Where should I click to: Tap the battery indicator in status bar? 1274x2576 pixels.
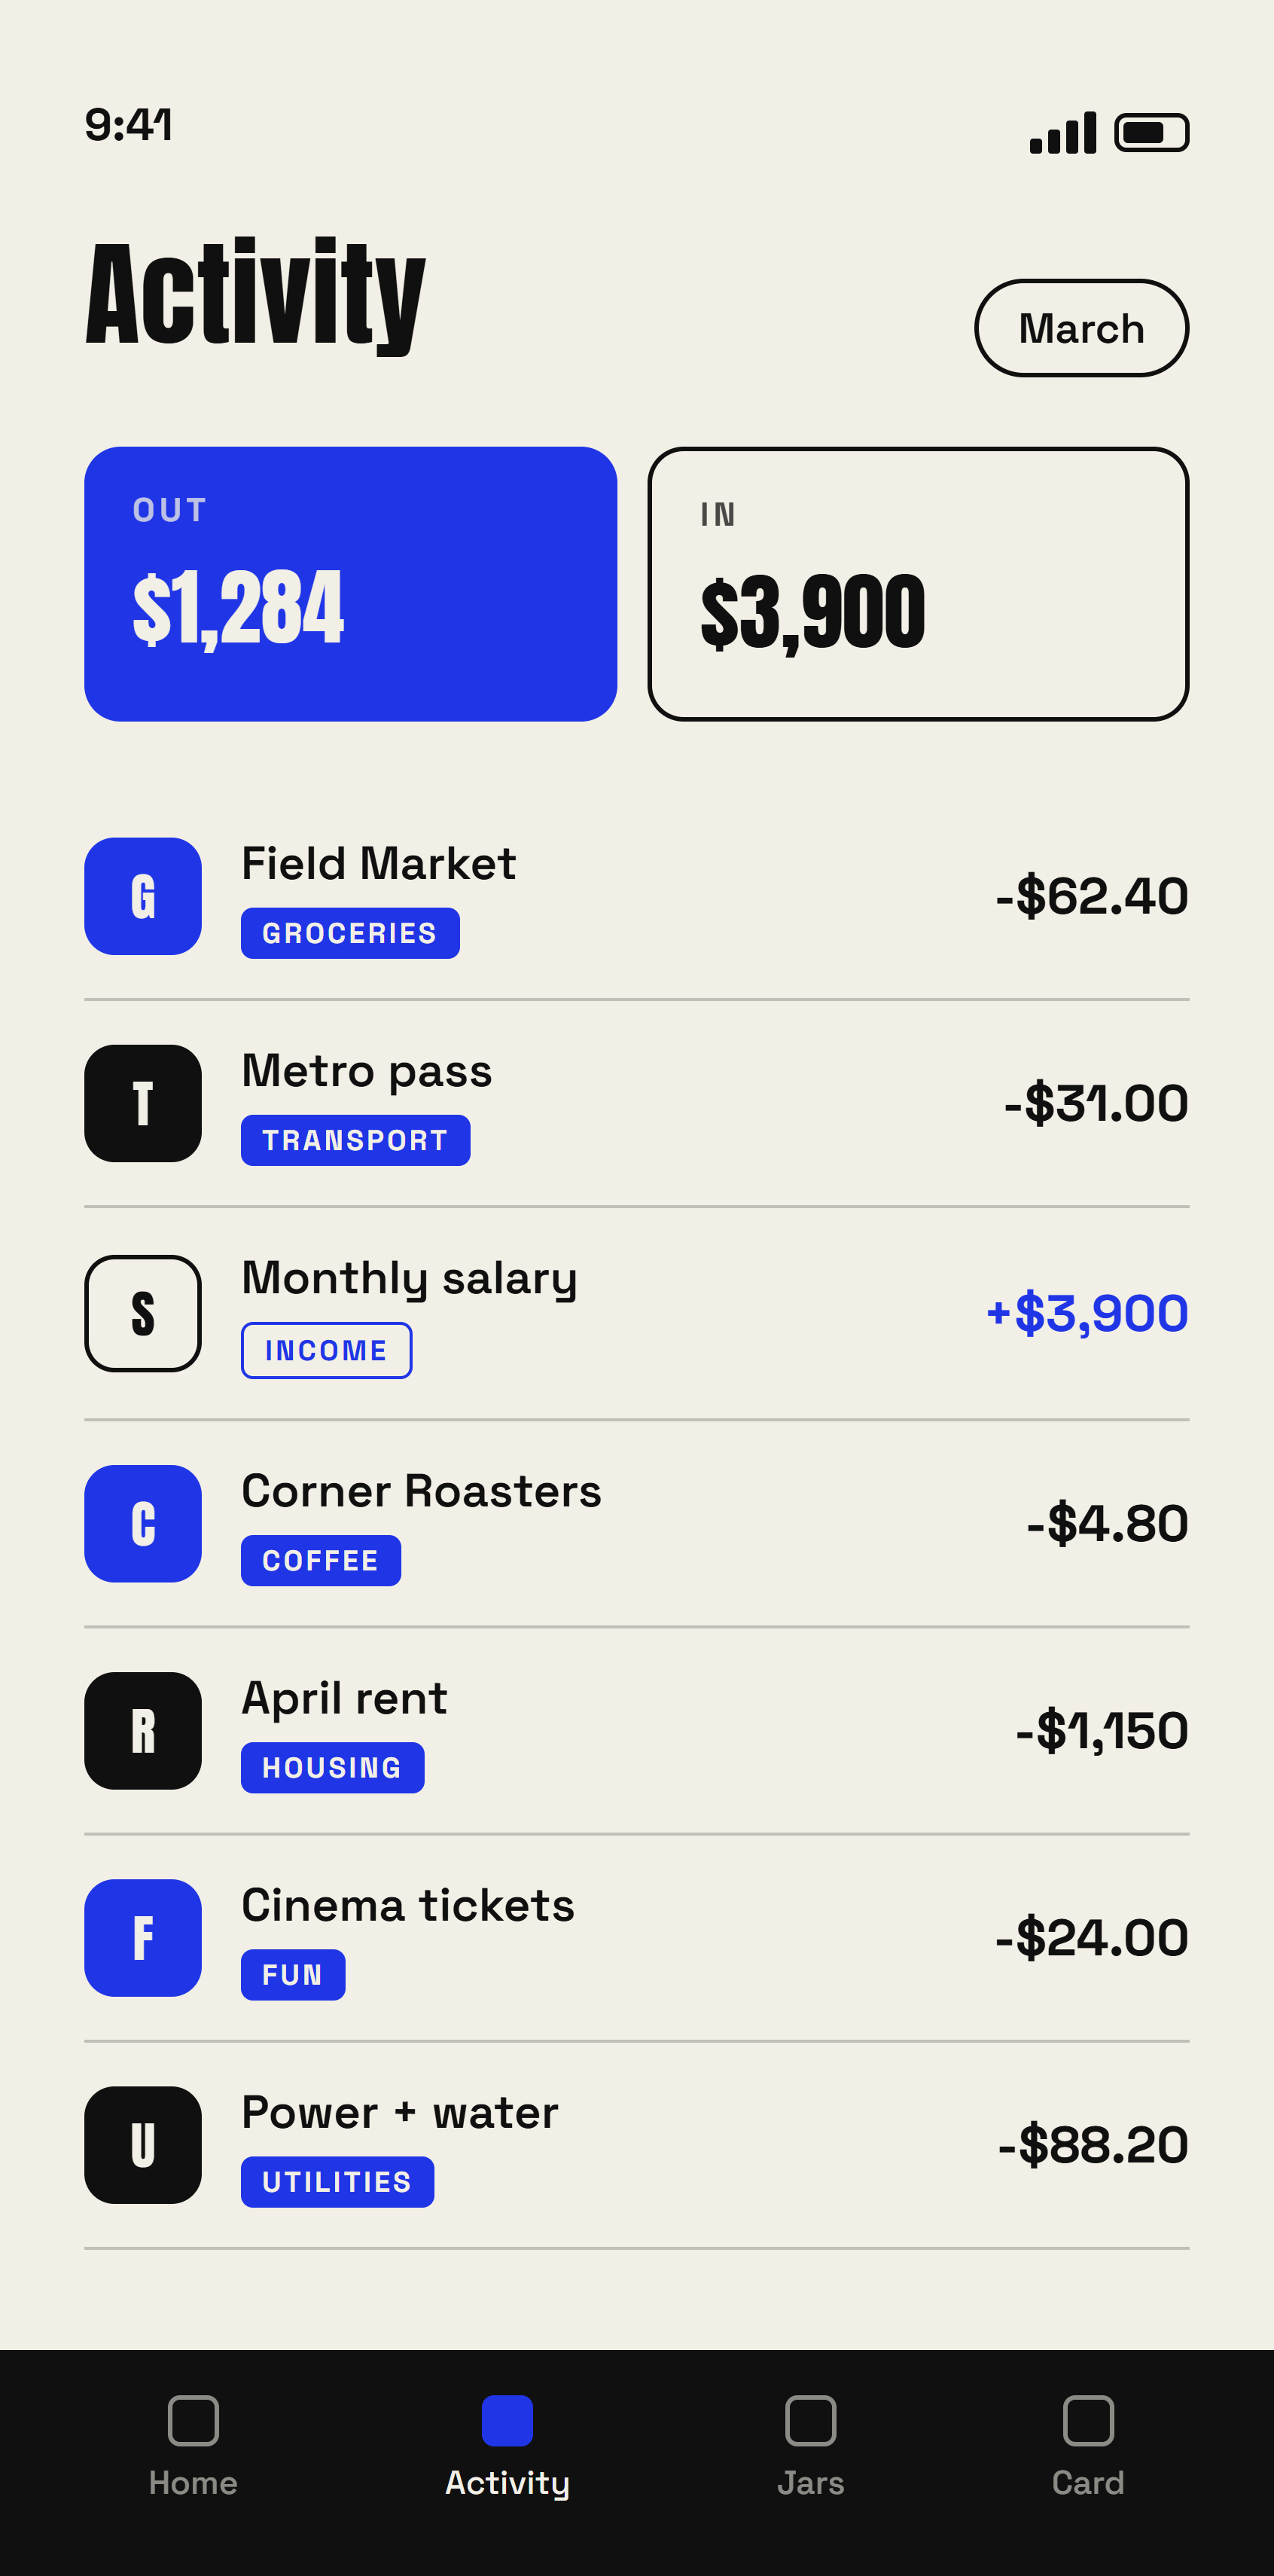coord(1151,132)
